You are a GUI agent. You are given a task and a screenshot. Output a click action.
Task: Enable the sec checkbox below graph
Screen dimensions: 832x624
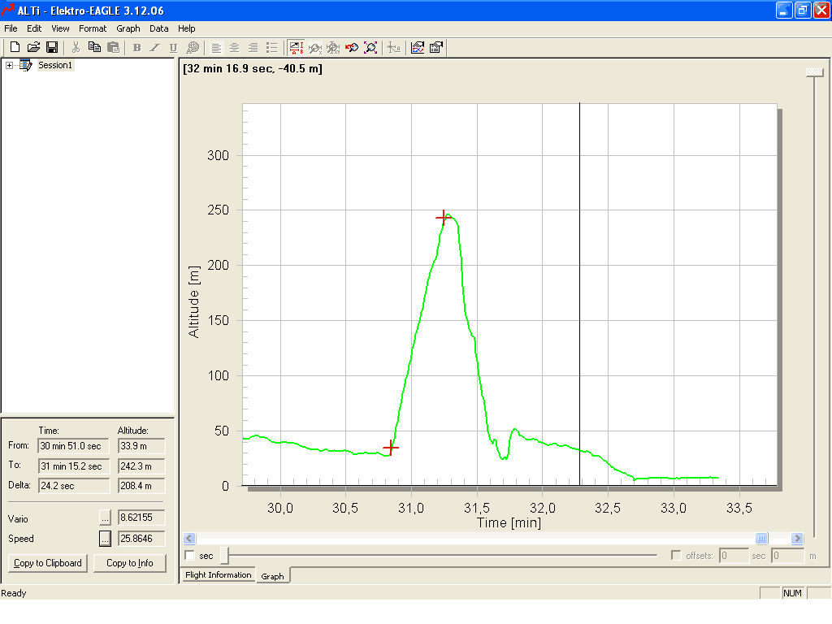(x=189, y=556)
